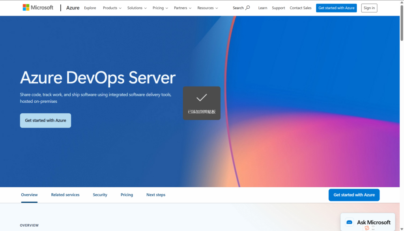This screenshot has width=404, height=231.
Task: Go to the Next steps tab
Action: [156, 195]
